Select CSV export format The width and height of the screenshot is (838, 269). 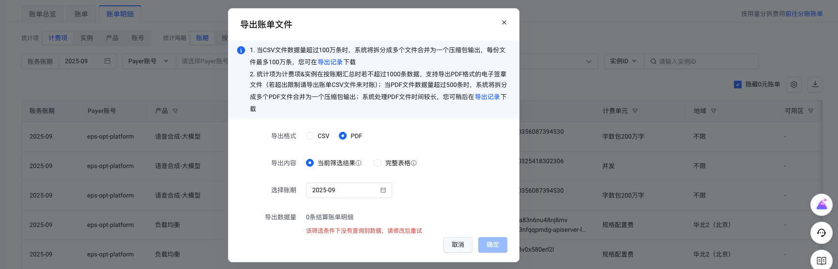coord(310,136)
